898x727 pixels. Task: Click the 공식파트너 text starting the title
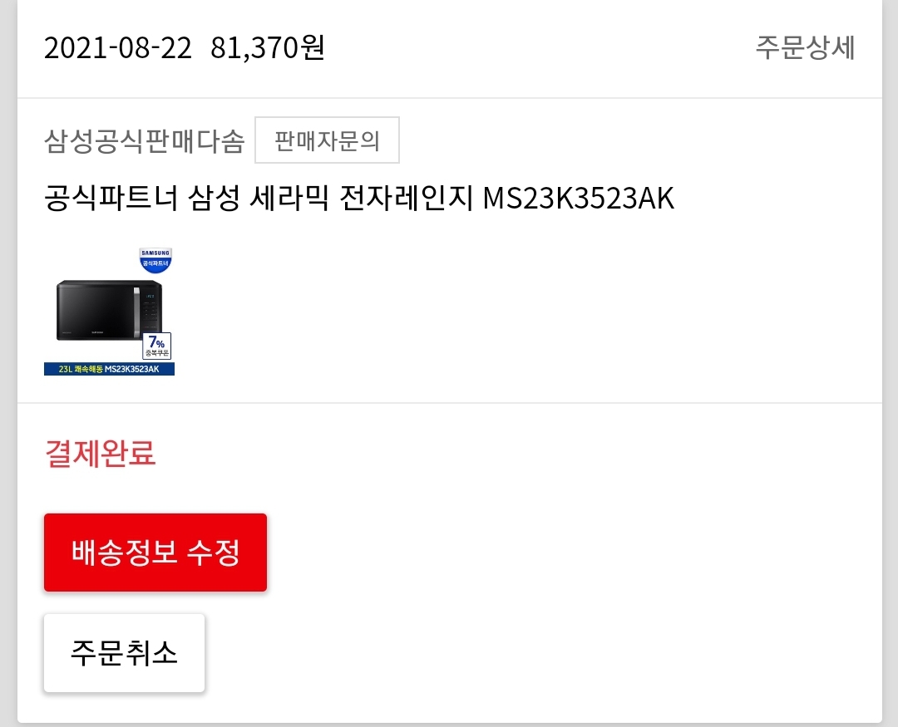(x=111, y=198)
